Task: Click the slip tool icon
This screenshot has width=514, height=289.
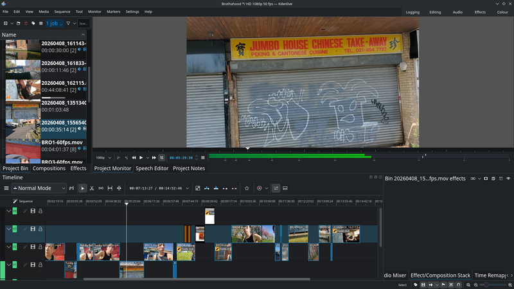Action: (110, 188)
